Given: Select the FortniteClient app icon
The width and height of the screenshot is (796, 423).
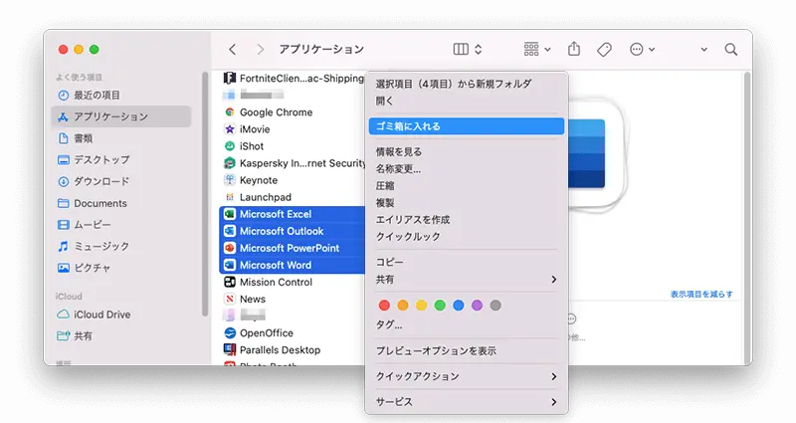Looking at the screenshot, I should pyautogui.click(x=230, y=79).
